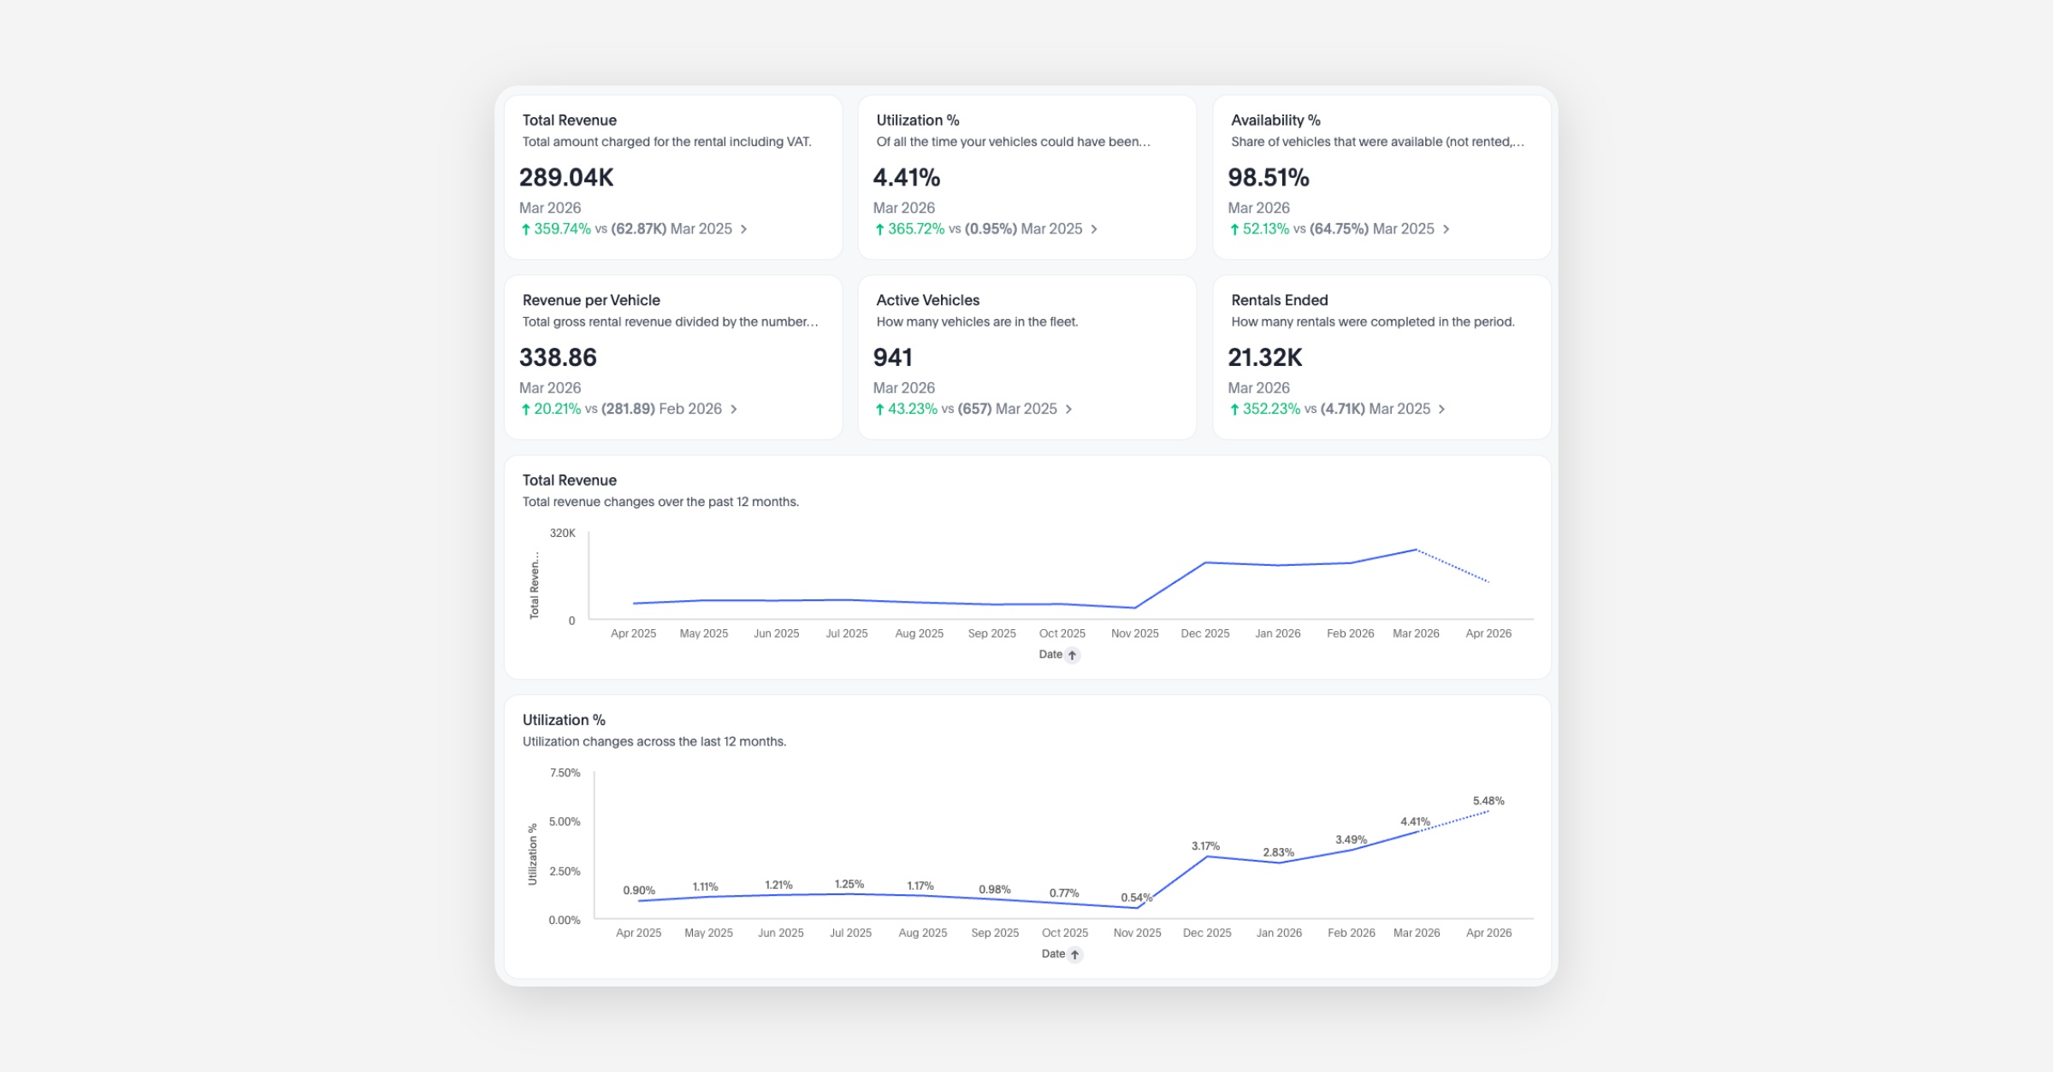Expand the Utilization % card's comparison chevron
The image size is (2053, 1072).
point(1094,229)
